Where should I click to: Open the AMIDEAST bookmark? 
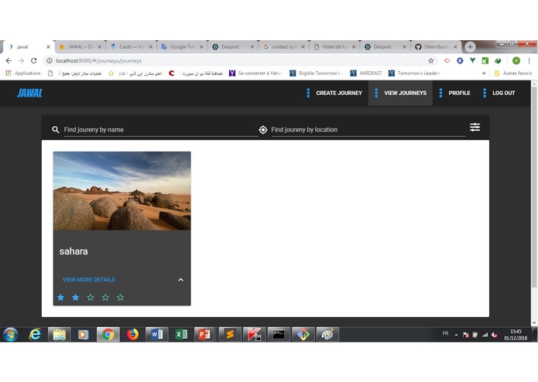pos(366,73)
